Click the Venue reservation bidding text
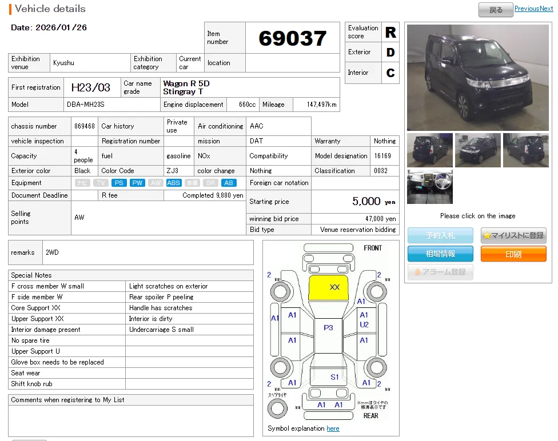558x441 pixels. tap(358, 230)
